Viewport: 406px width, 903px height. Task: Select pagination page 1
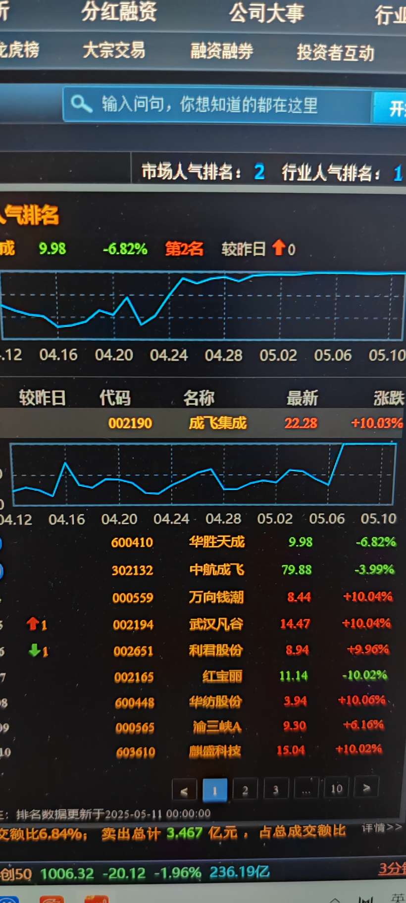[215, 790]
